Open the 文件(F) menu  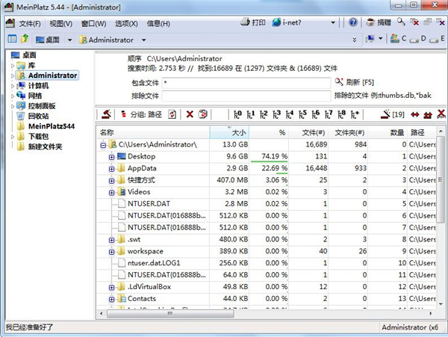tap(30, 23)
